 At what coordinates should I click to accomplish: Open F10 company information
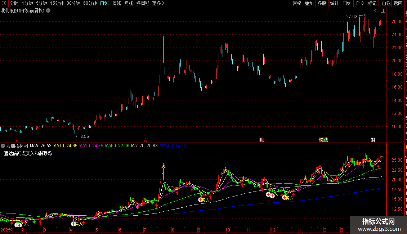coord(360,3)
